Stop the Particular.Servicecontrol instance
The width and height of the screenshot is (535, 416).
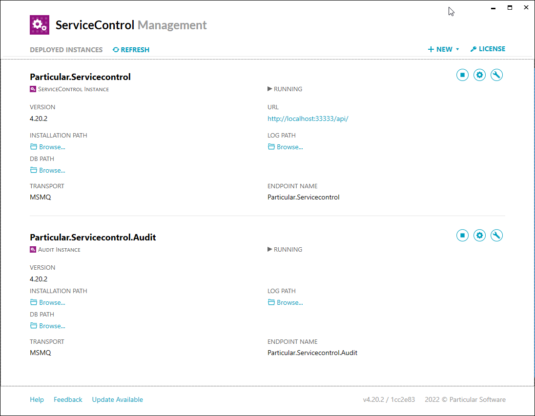click(462, 75)
